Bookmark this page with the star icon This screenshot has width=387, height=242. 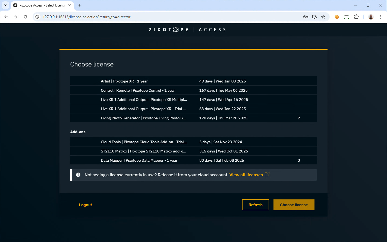click(x=323, y=17)
